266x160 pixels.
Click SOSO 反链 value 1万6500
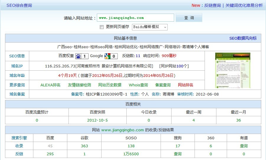[131, 154]
